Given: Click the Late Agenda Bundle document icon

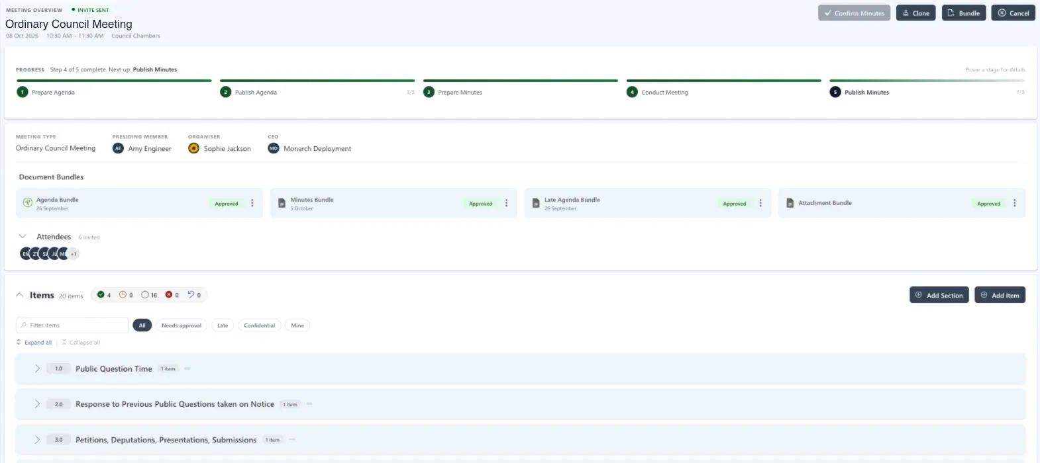Looking at the screenshot, I should point(536,203).
